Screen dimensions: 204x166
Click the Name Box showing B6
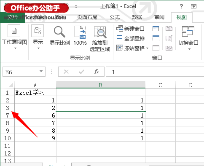click(21, 72)
